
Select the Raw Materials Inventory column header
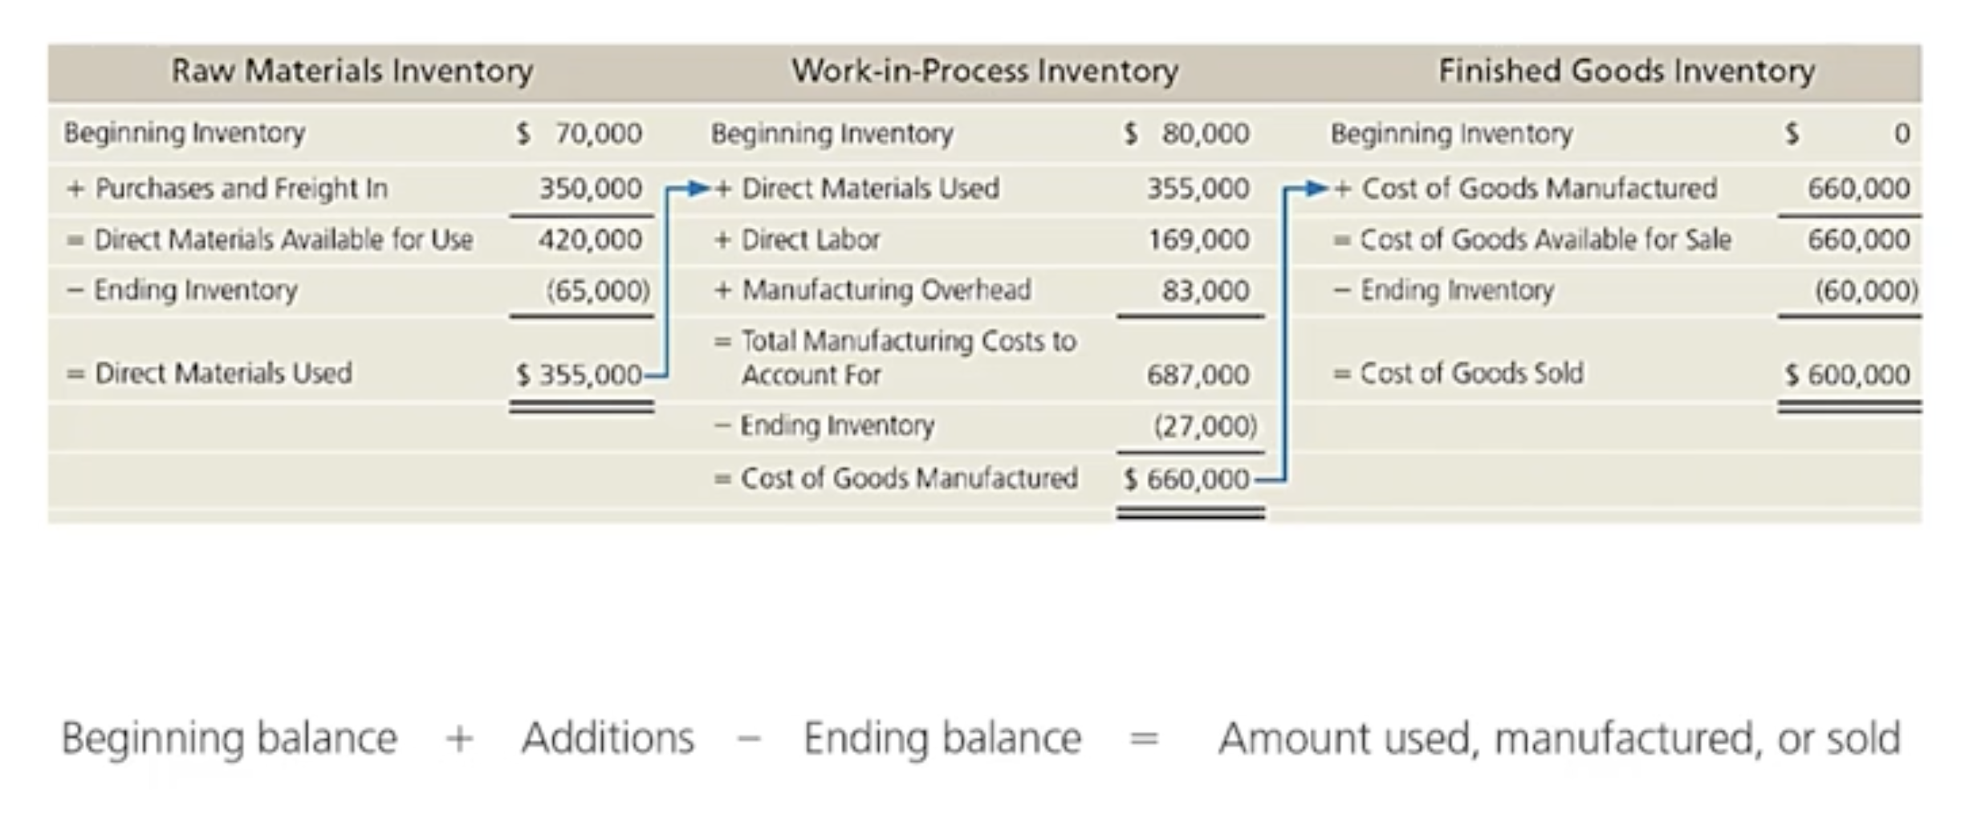[352, 71]
